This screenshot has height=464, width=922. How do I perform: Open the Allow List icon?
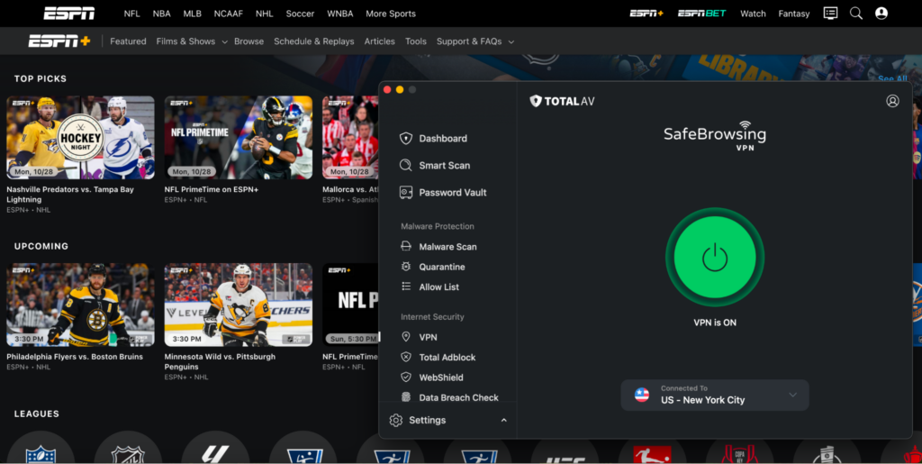coord(406,287)
